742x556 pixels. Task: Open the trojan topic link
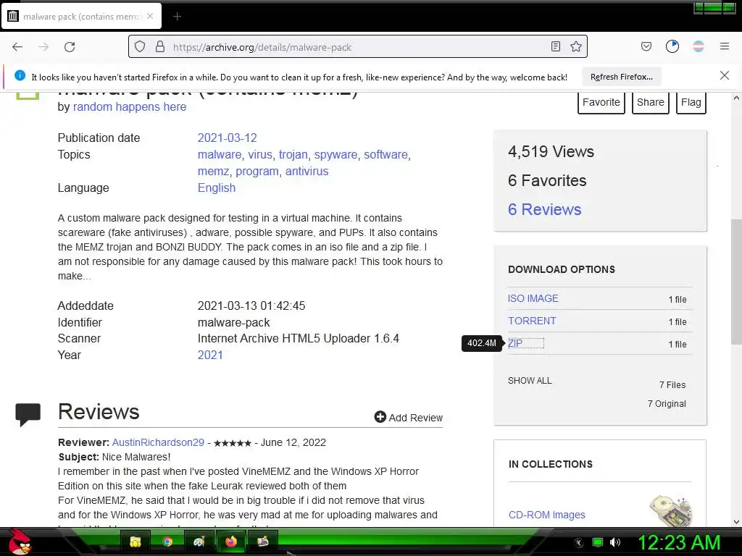[x=293, y=155]
